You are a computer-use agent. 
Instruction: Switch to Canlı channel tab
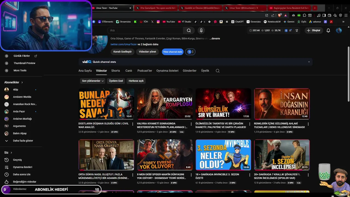pos(129,71)
